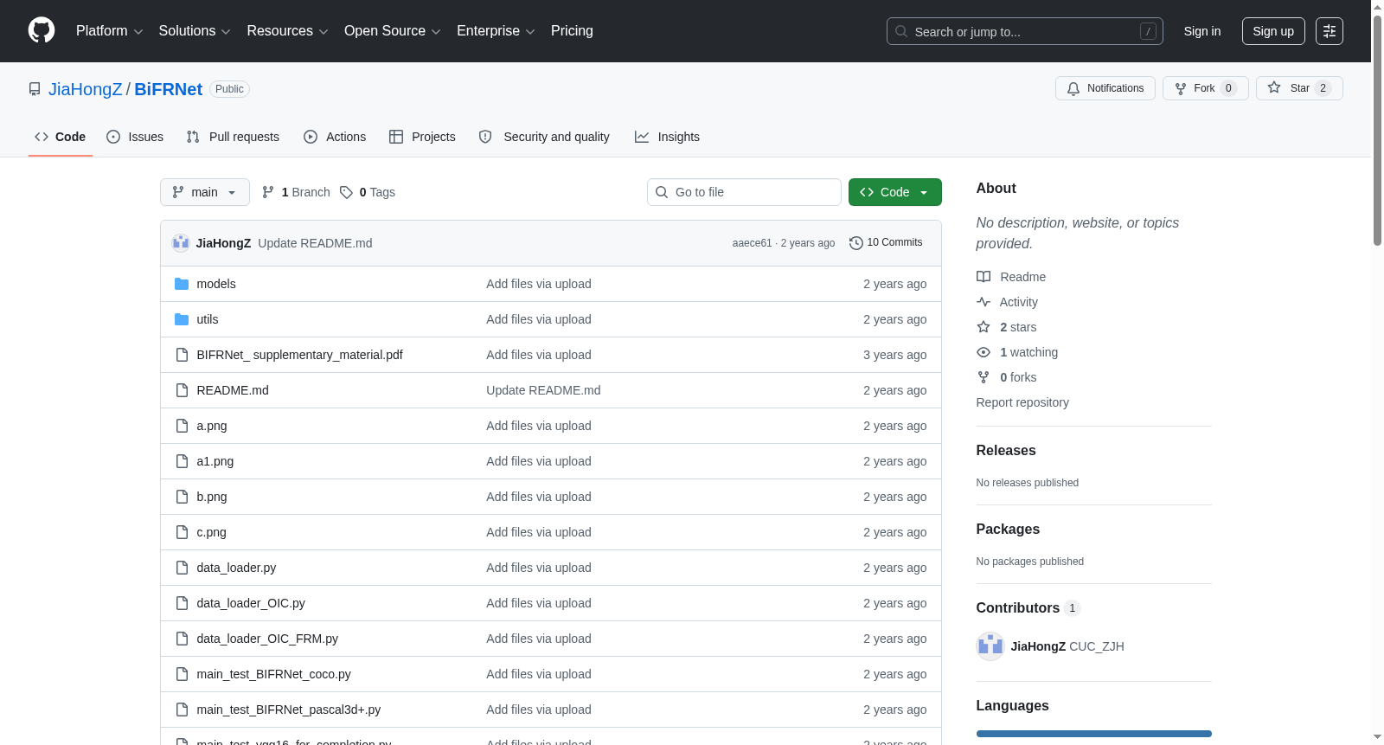
Task: Click the file icon for BIFRNet_ supplementary_material.pdf
Action: (x=182, y=355)
